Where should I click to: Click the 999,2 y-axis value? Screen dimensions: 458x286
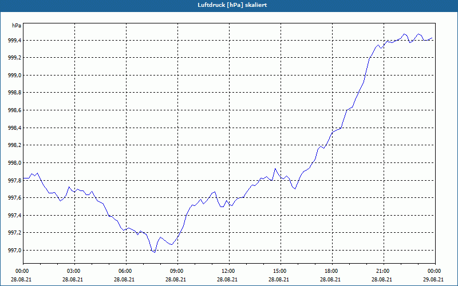click(x=14, y=58)
